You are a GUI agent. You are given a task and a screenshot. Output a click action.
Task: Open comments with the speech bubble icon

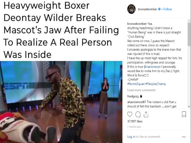pos(138,114)
